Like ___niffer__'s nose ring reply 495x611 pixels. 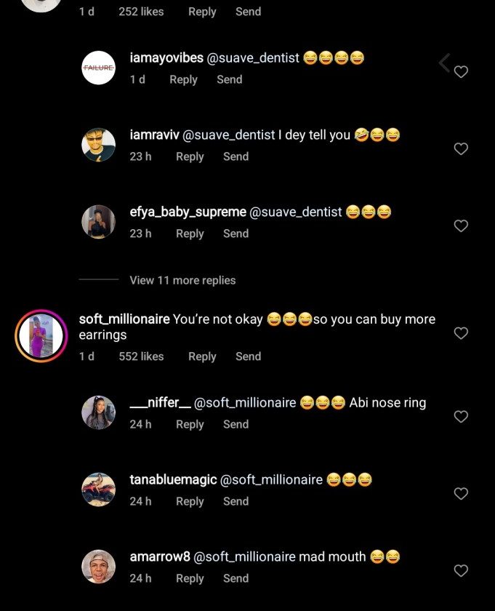coord(461,417)
